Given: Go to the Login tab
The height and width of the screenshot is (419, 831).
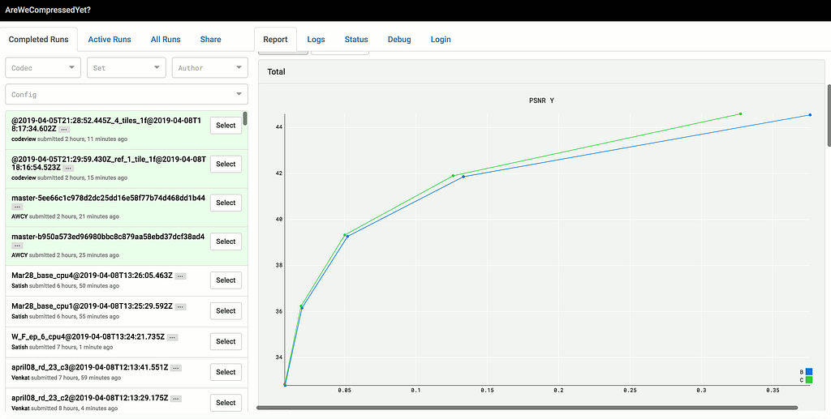Looking at the screenshot, I should click(x=441, y=39).
